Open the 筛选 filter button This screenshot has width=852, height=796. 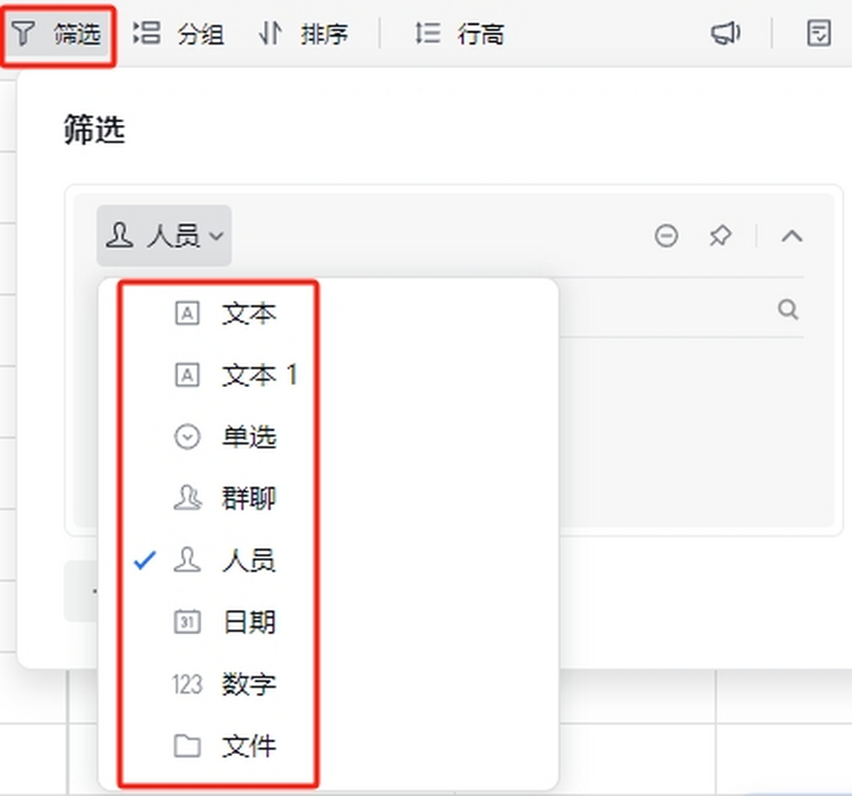[57, 34]
